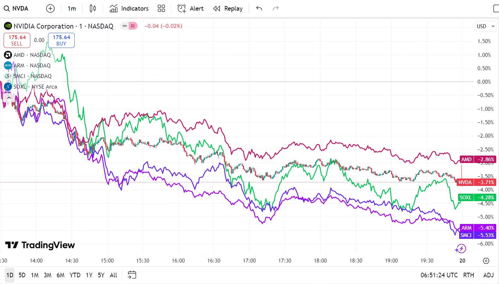The width and height of the screenshot is (499, 284).
Task: Open the 1m interval dropdown
Action: coord(72,8)
